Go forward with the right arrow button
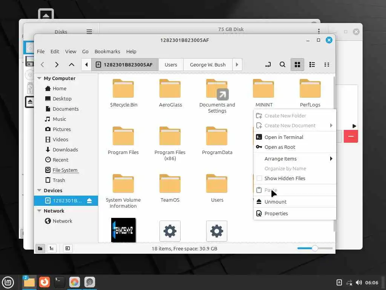The width and height of the screenshot is (386, 290). pyautogui.click(x=57, y=65)
